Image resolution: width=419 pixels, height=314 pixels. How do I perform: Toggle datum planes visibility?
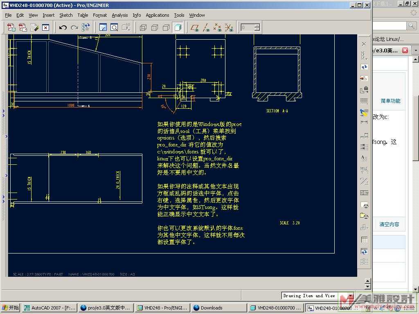point(195,27)
